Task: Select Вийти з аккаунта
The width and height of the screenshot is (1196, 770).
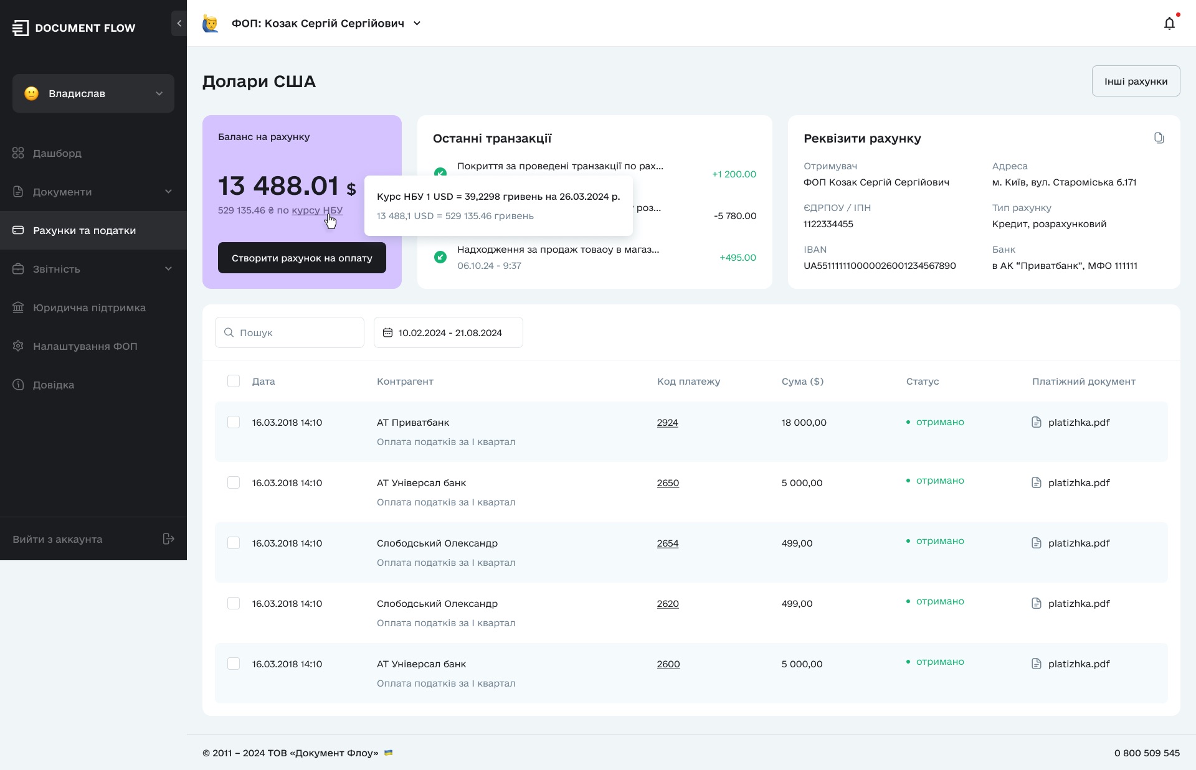Action: (93, 539)
